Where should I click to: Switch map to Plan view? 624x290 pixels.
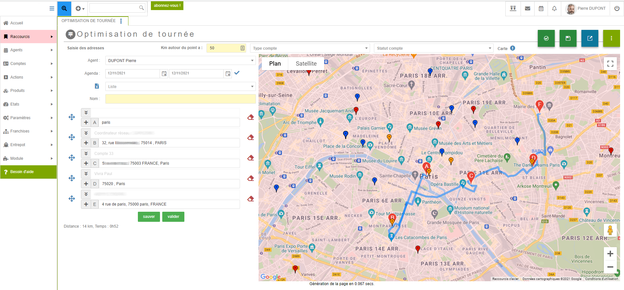coord(275,64)
